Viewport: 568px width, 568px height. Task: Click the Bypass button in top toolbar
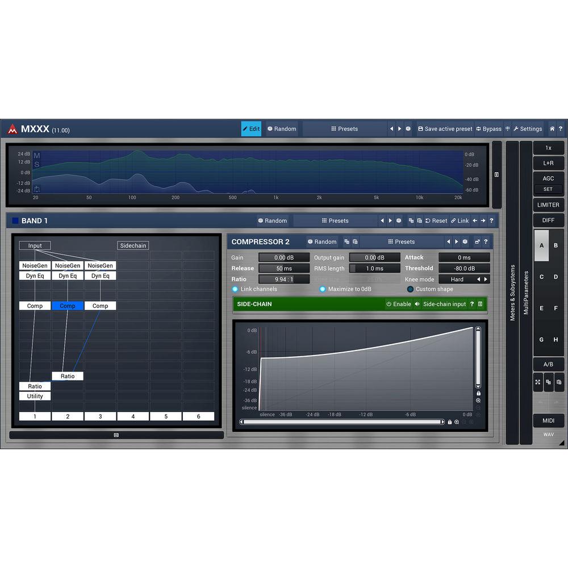tap(488, 129)
